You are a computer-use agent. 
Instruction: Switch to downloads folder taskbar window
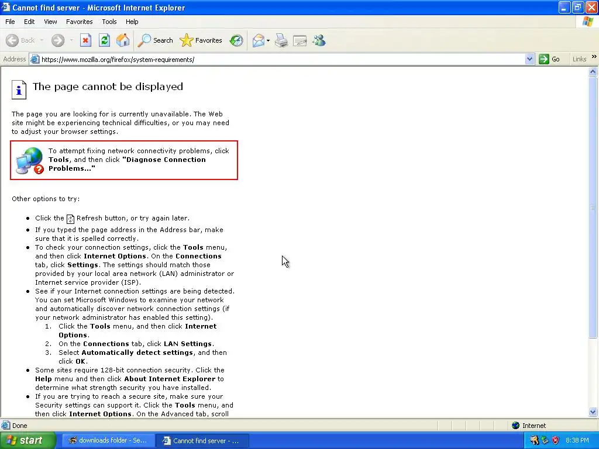[x=108, y=440]
